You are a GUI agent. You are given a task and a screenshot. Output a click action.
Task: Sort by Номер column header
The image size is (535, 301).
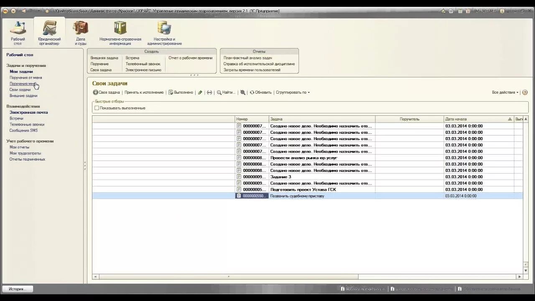click(x=252, y=119)
